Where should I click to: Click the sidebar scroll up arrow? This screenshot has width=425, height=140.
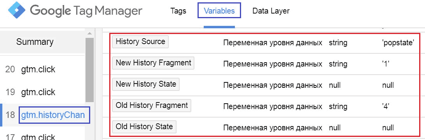click(89, 33)
